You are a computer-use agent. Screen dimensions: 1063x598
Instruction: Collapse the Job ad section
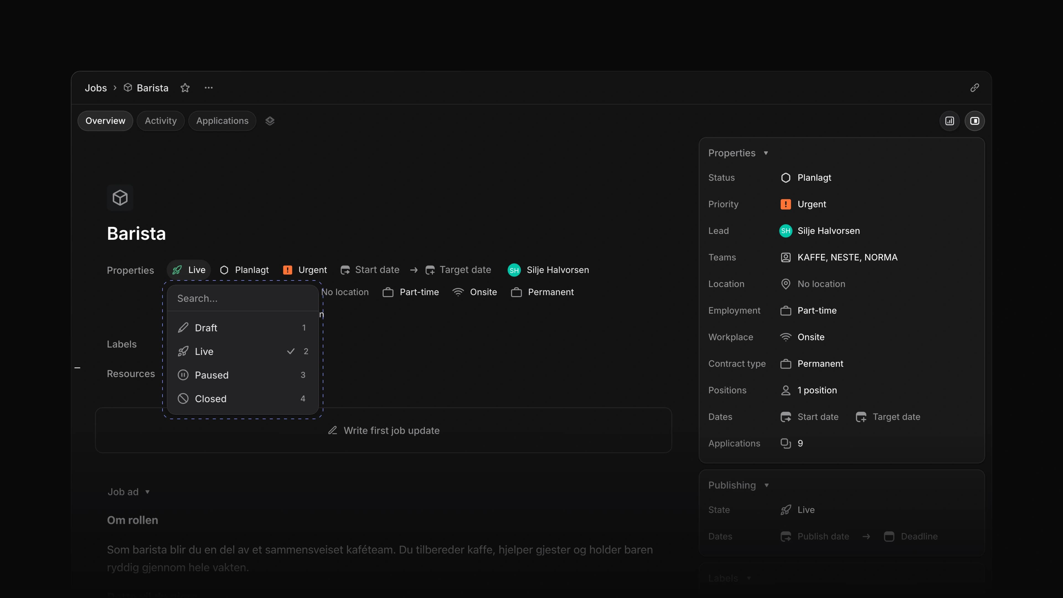[x=129, y=492]
